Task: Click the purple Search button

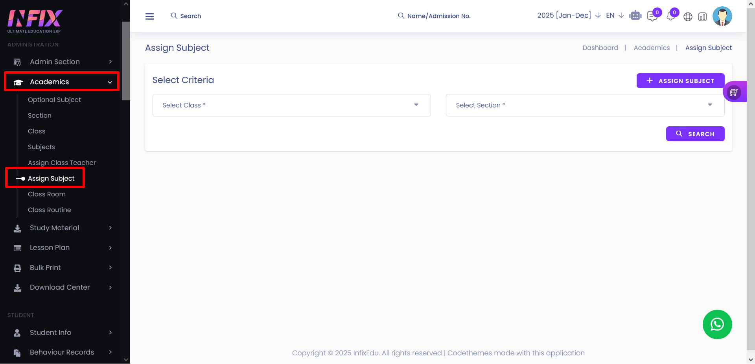Action: coord(695,134)
